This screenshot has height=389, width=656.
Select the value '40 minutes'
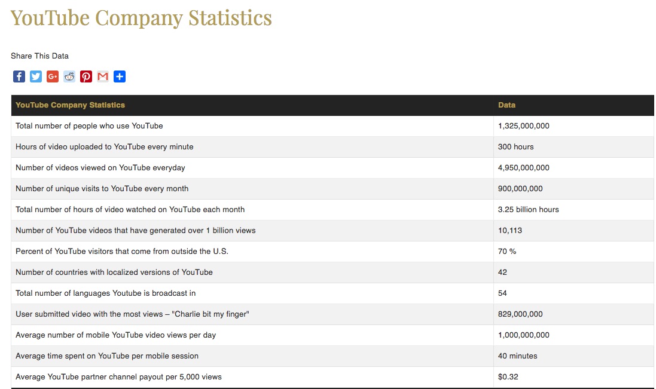[517, 356]
